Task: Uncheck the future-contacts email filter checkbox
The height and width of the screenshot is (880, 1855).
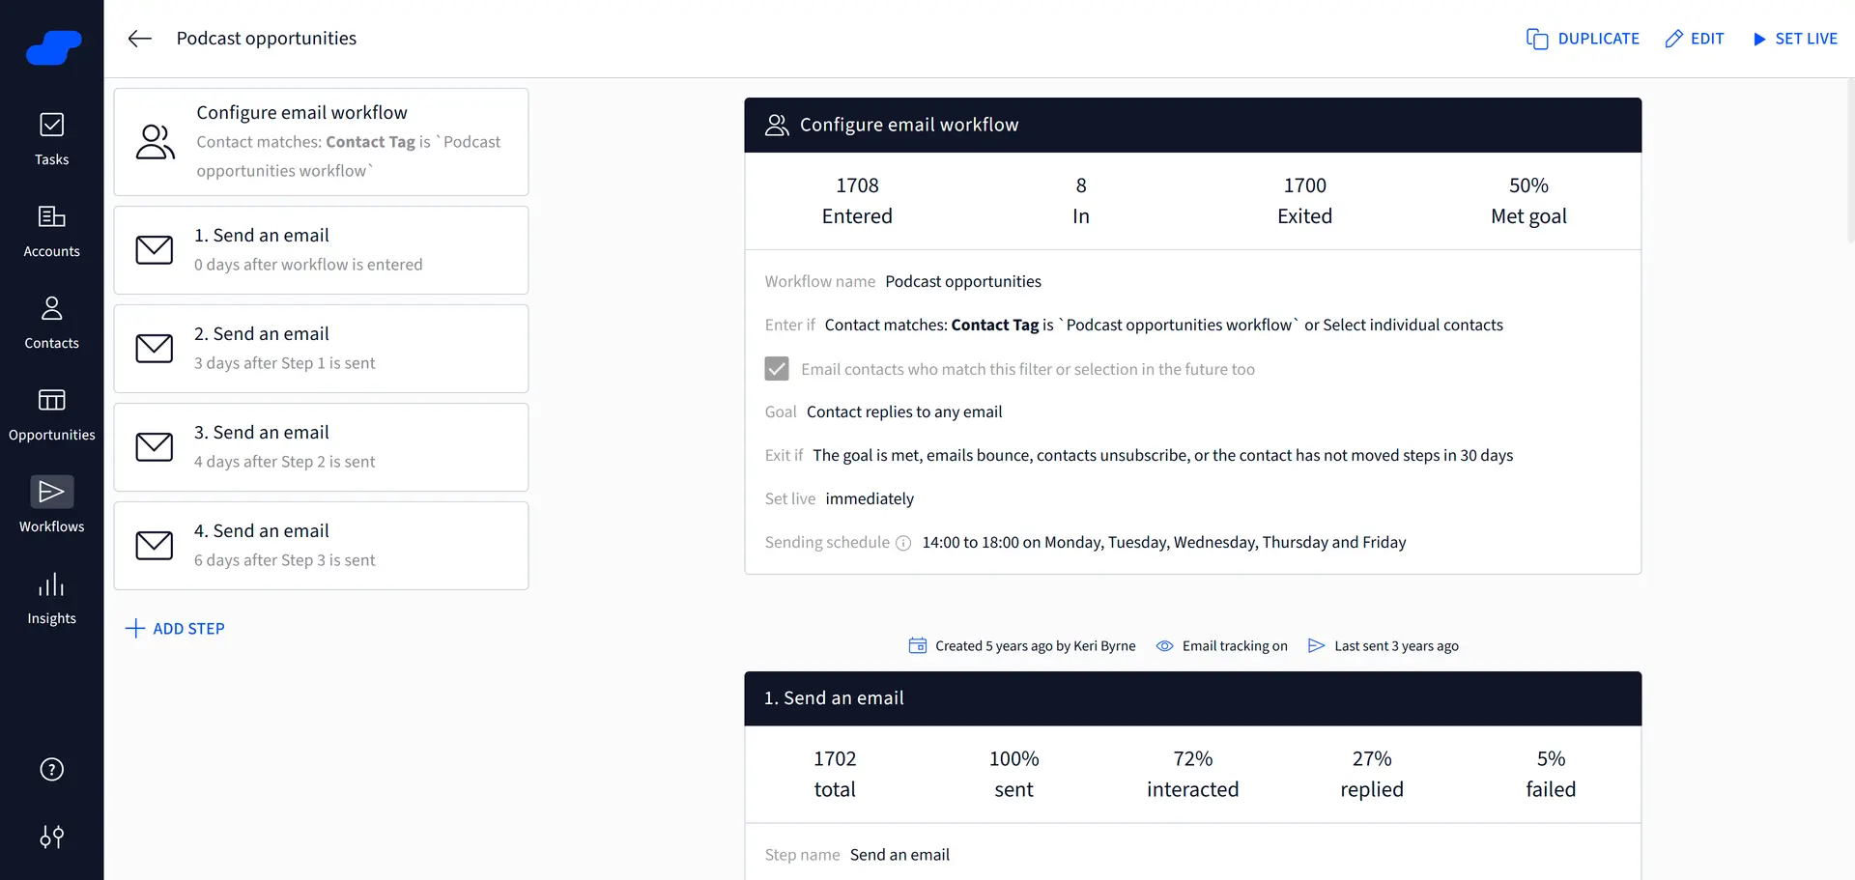Action: pyautogui.click(x=777, y=368)
